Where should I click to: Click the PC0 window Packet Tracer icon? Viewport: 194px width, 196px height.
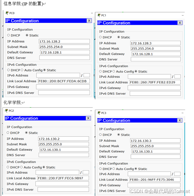coord(7,13)
